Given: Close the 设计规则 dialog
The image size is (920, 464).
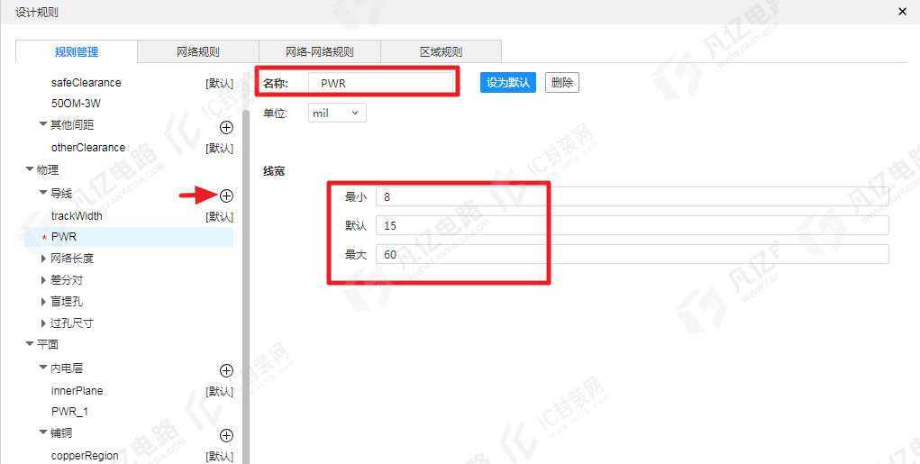Looking at the screenshot, I should tap(902, 12).
